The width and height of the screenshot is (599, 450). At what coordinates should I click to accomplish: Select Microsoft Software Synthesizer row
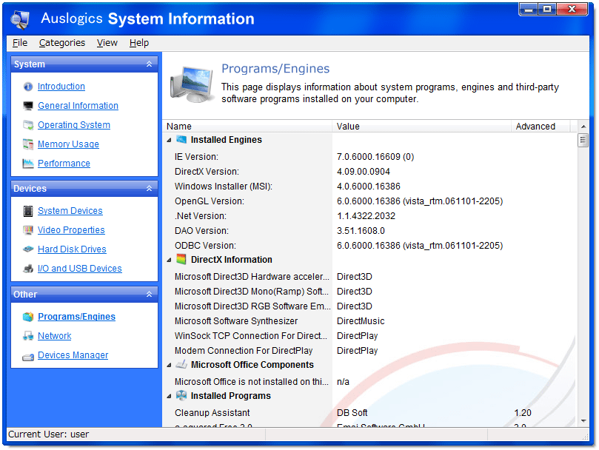pyautogui.click(x=369, y=321)
